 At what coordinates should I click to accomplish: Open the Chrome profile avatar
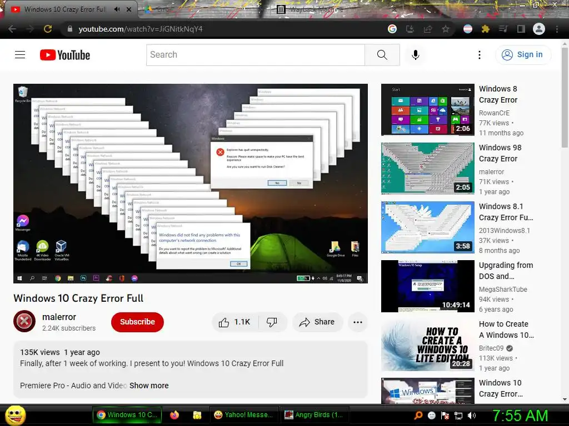(539, 29)
